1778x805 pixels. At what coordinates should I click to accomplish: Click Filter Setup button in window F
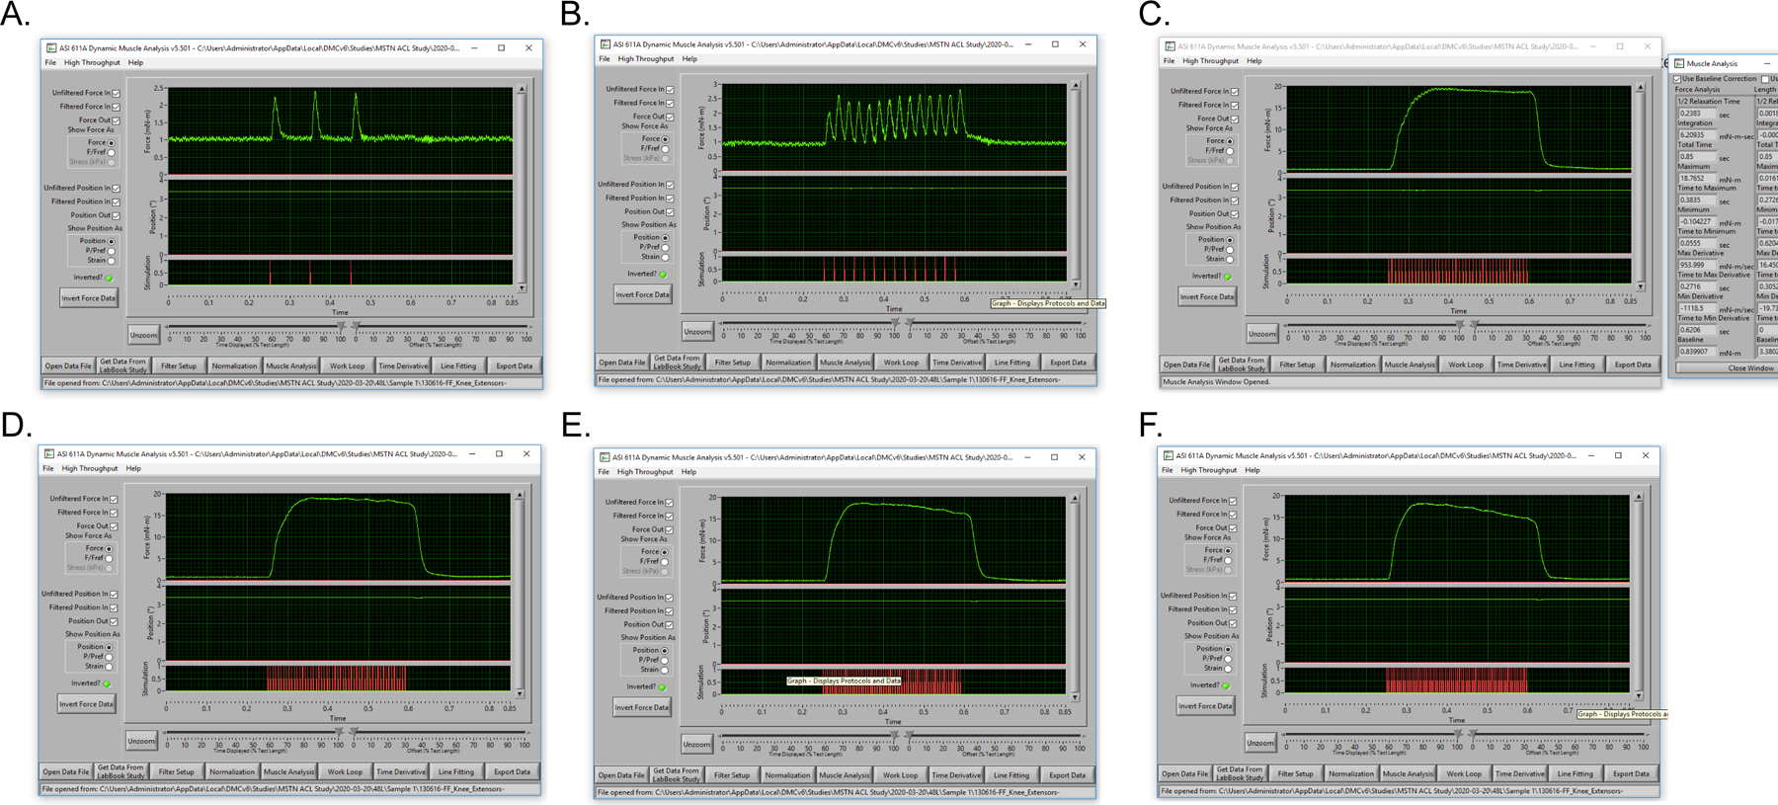click(x=1295, y=773)
